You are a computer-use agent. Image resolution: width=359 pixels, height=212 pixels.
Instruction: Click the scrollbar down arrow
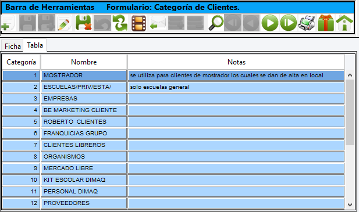point(350,204)
